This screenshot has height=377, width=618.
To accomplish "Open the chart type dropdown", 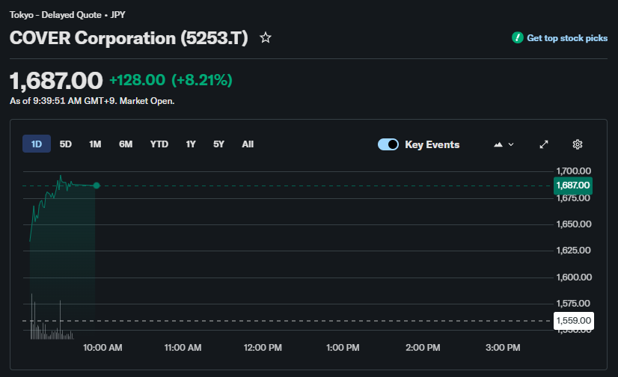I will (504, 144).
